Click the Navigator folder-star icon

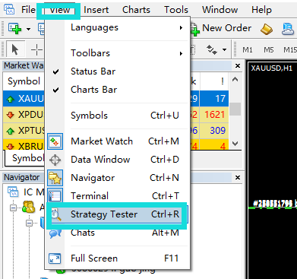pyautogui.click(x=55, y=178)
